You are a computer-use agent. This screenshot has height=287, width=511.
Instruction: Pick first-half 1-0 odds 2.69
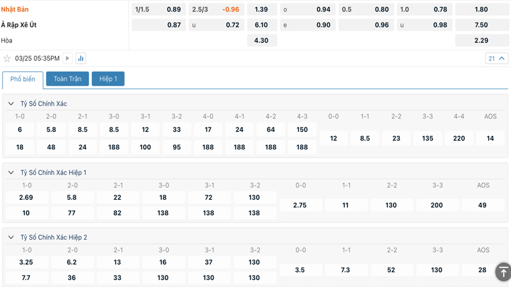[26, 198]
